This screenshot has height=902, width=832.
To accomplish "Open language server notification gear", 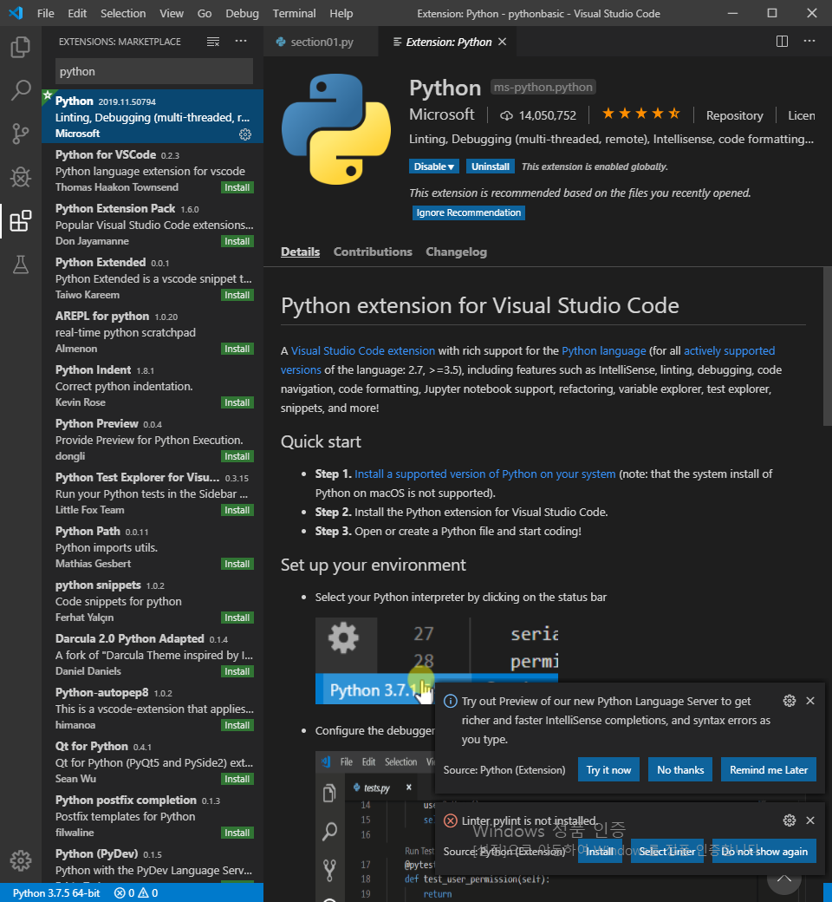I will (790, 700).
